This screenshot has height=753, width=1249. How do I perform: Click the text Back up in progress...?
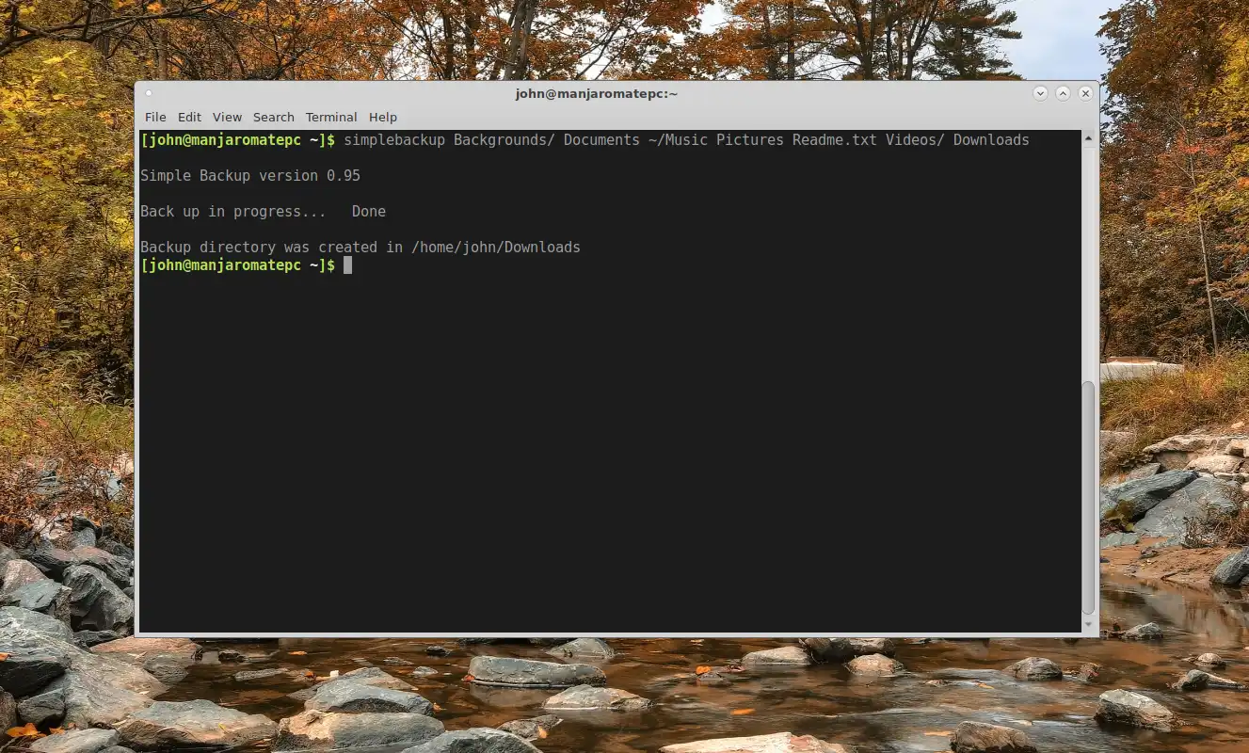(232, 212)
